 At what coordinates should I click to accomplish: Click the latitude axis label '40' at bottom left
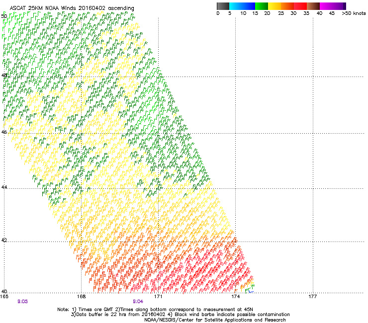pos(4,291)
